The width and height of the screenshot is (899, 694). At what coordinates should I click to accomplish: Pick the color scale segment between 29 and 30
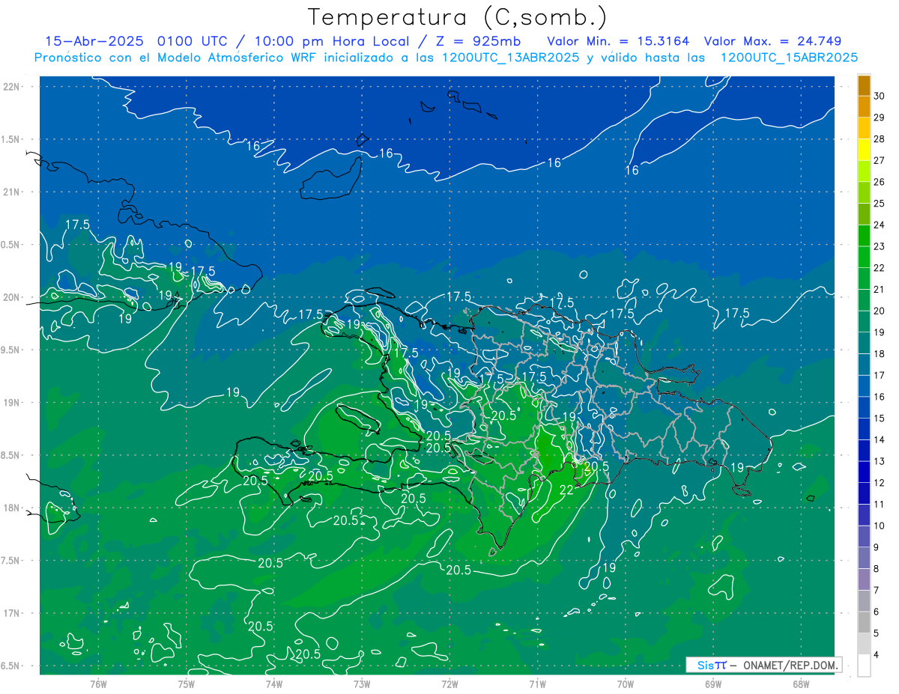pos(864,107)
